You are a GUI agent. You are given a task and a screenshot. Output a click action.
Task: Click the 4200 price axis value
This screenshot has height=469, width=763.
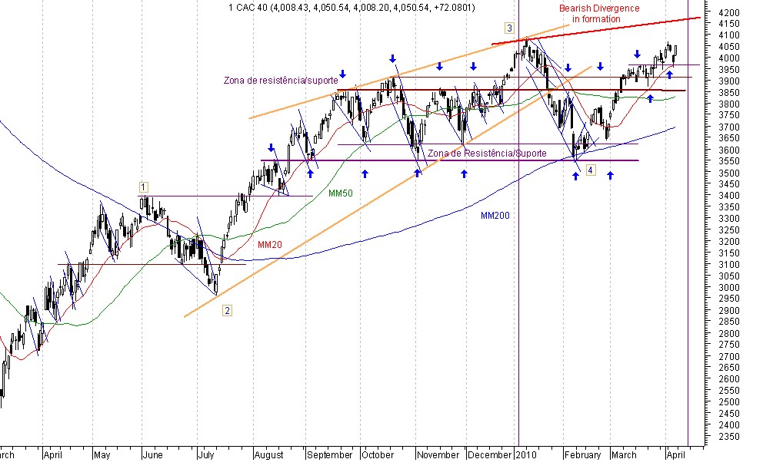click(728, 12)
